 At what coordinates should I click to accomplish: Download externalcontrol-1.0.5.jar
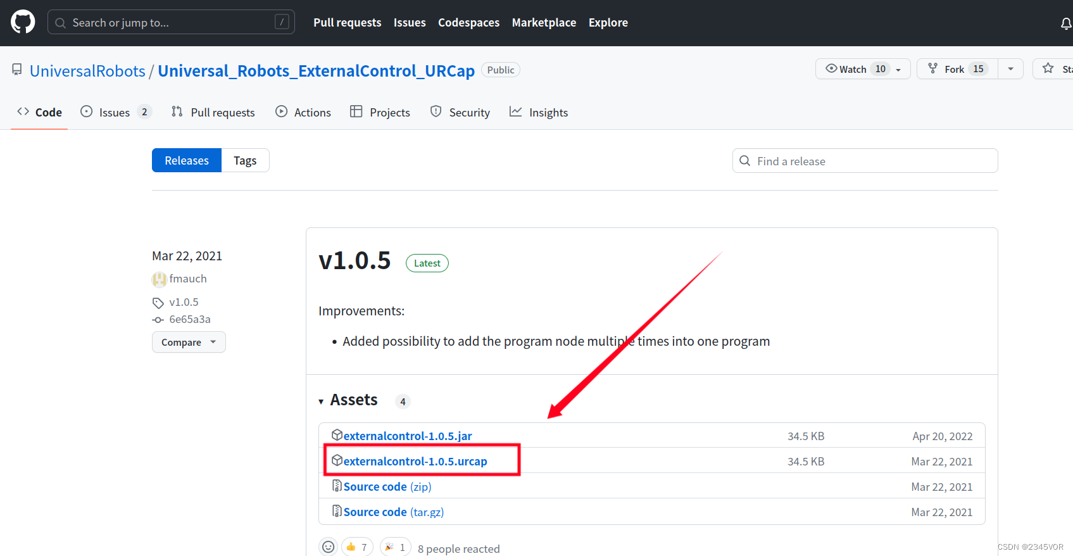[408, 436]
